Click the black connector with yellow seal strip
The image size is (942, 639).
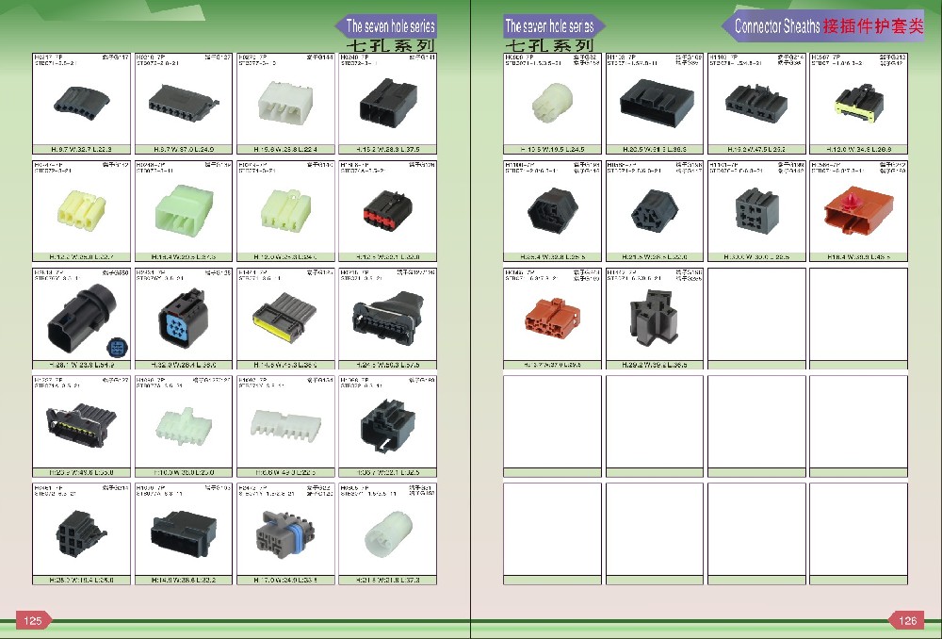click(x=284, y=316)
